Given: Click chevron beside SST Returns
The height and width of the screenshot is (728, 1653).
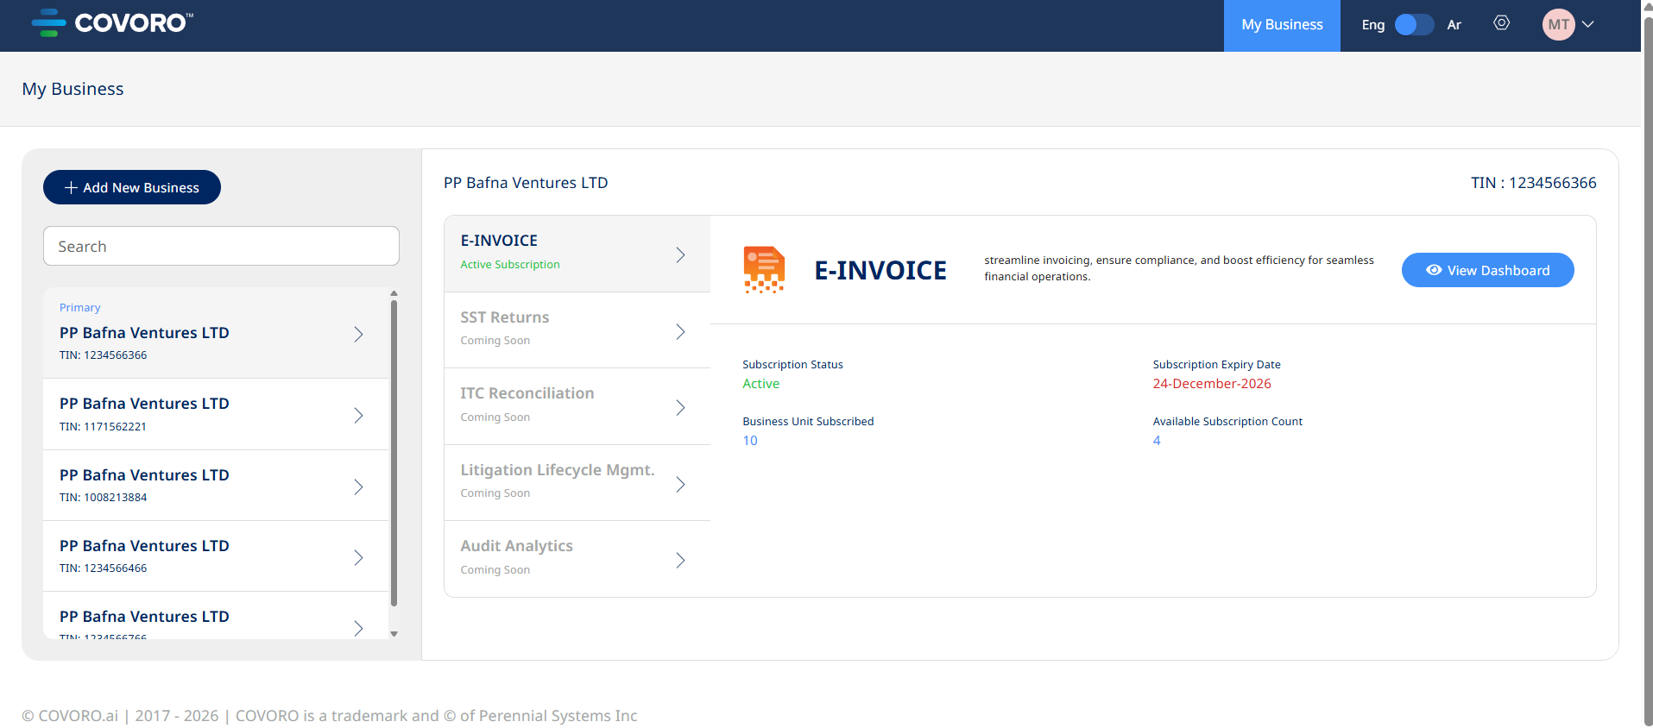Looking at the screenshot, I should pos(680,332).
